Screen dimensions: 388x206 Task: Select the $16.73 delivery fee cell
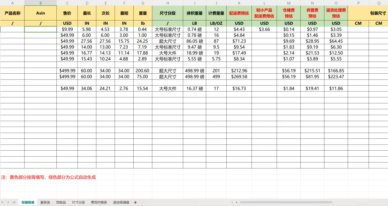point(239,88)
